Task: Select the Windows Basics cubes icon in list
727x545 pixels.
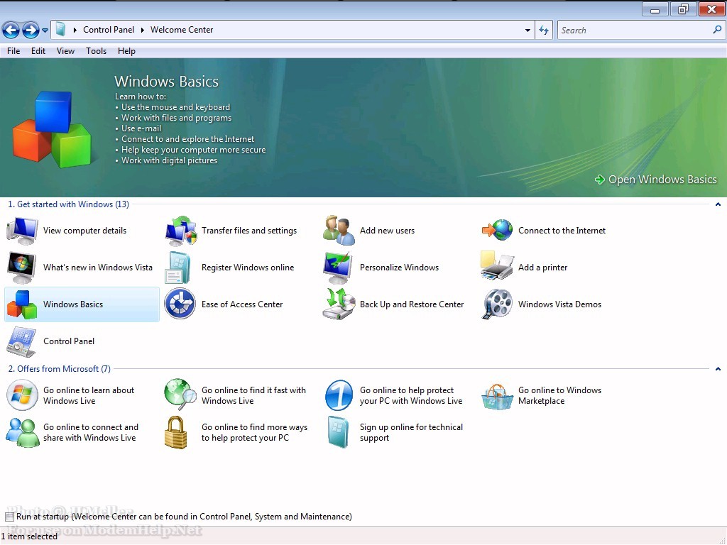Action: [22, 304]
